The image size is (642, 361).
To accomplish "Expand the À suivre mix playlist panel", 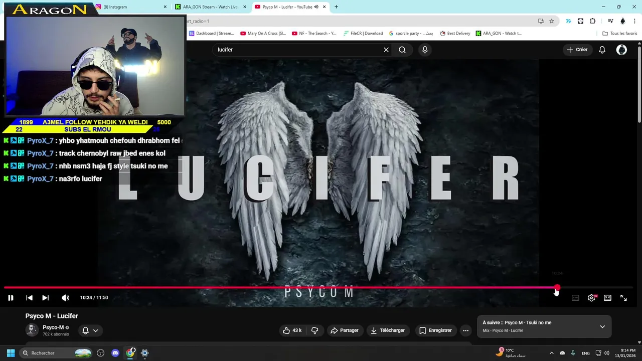I will [602, 326].
